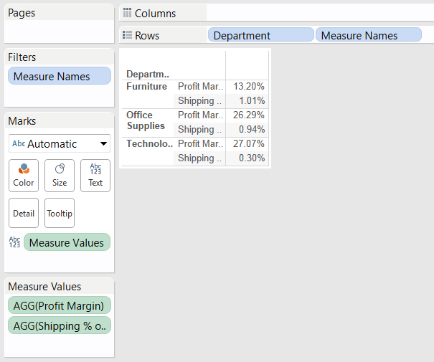434x362 pixels.
Task: Select the Department pill on Rows shelf
Action: point(260,35)
